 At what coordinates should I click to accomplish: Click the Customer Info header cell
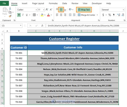(73, 47)
